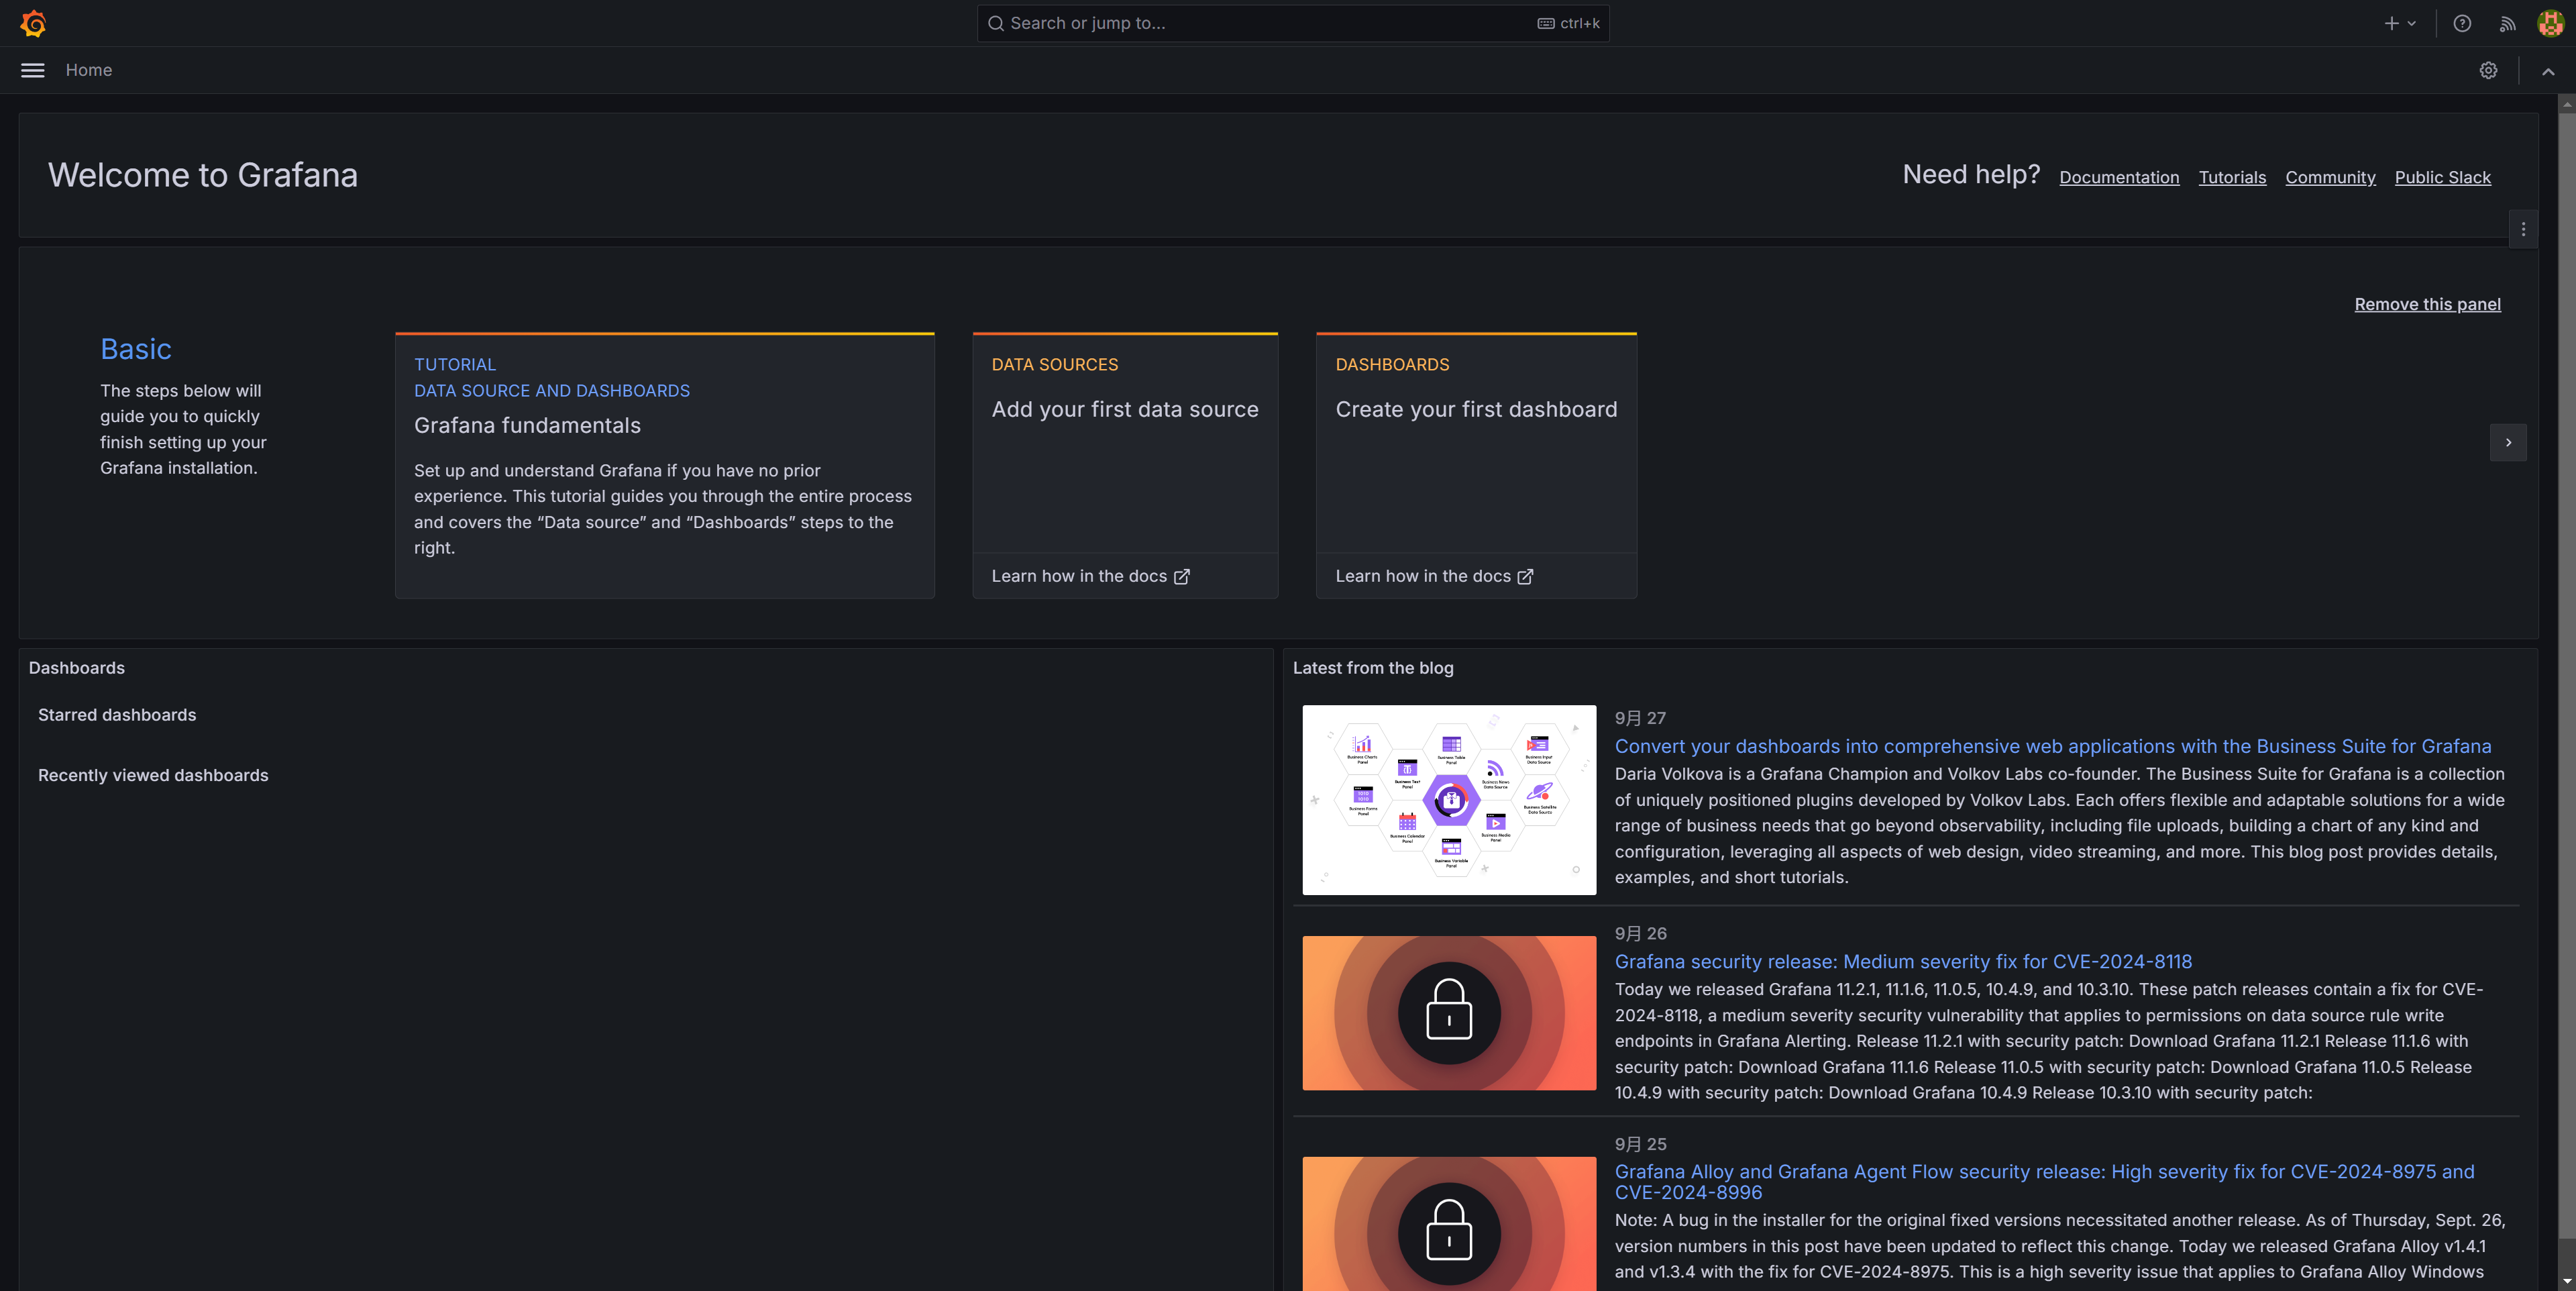Open the Documentation link
This screenshot has height=1291, width=2576.
click(2119, 177)
